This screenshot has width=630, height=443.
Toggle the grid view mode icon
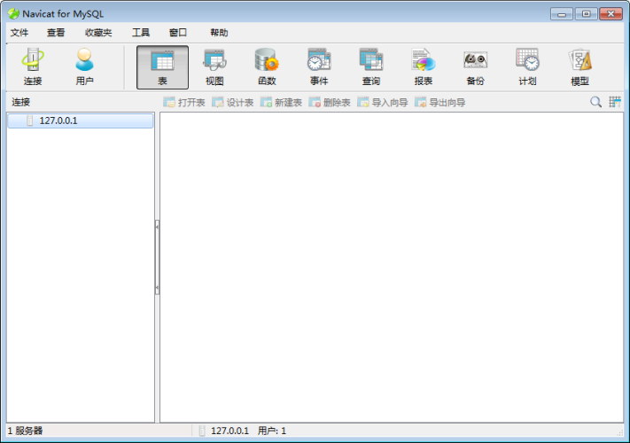(615, 103)
